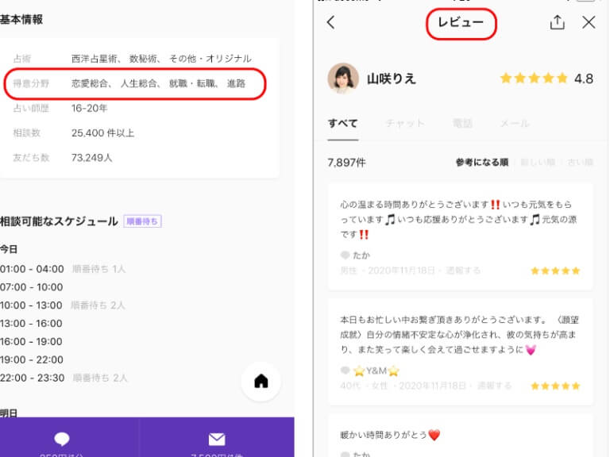
Task: Select the 01:00 - 04:00 schedule slot
Action: (32, 269)
